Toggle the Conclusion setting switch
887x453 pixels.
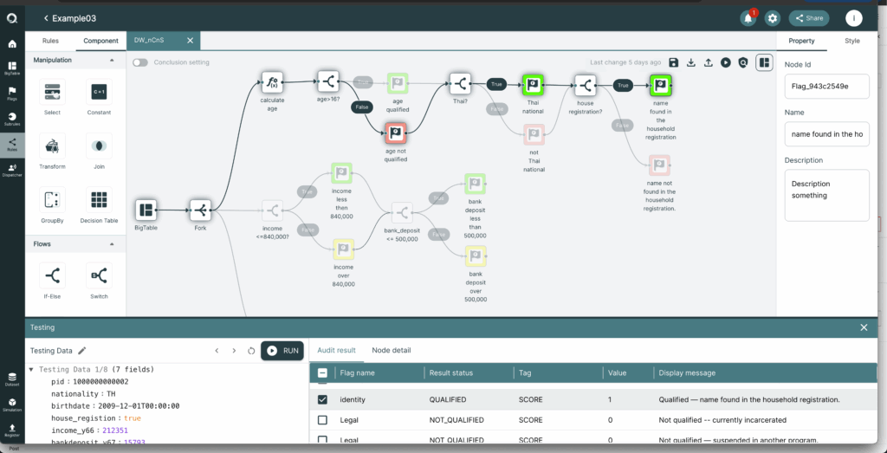click(140, 62)
